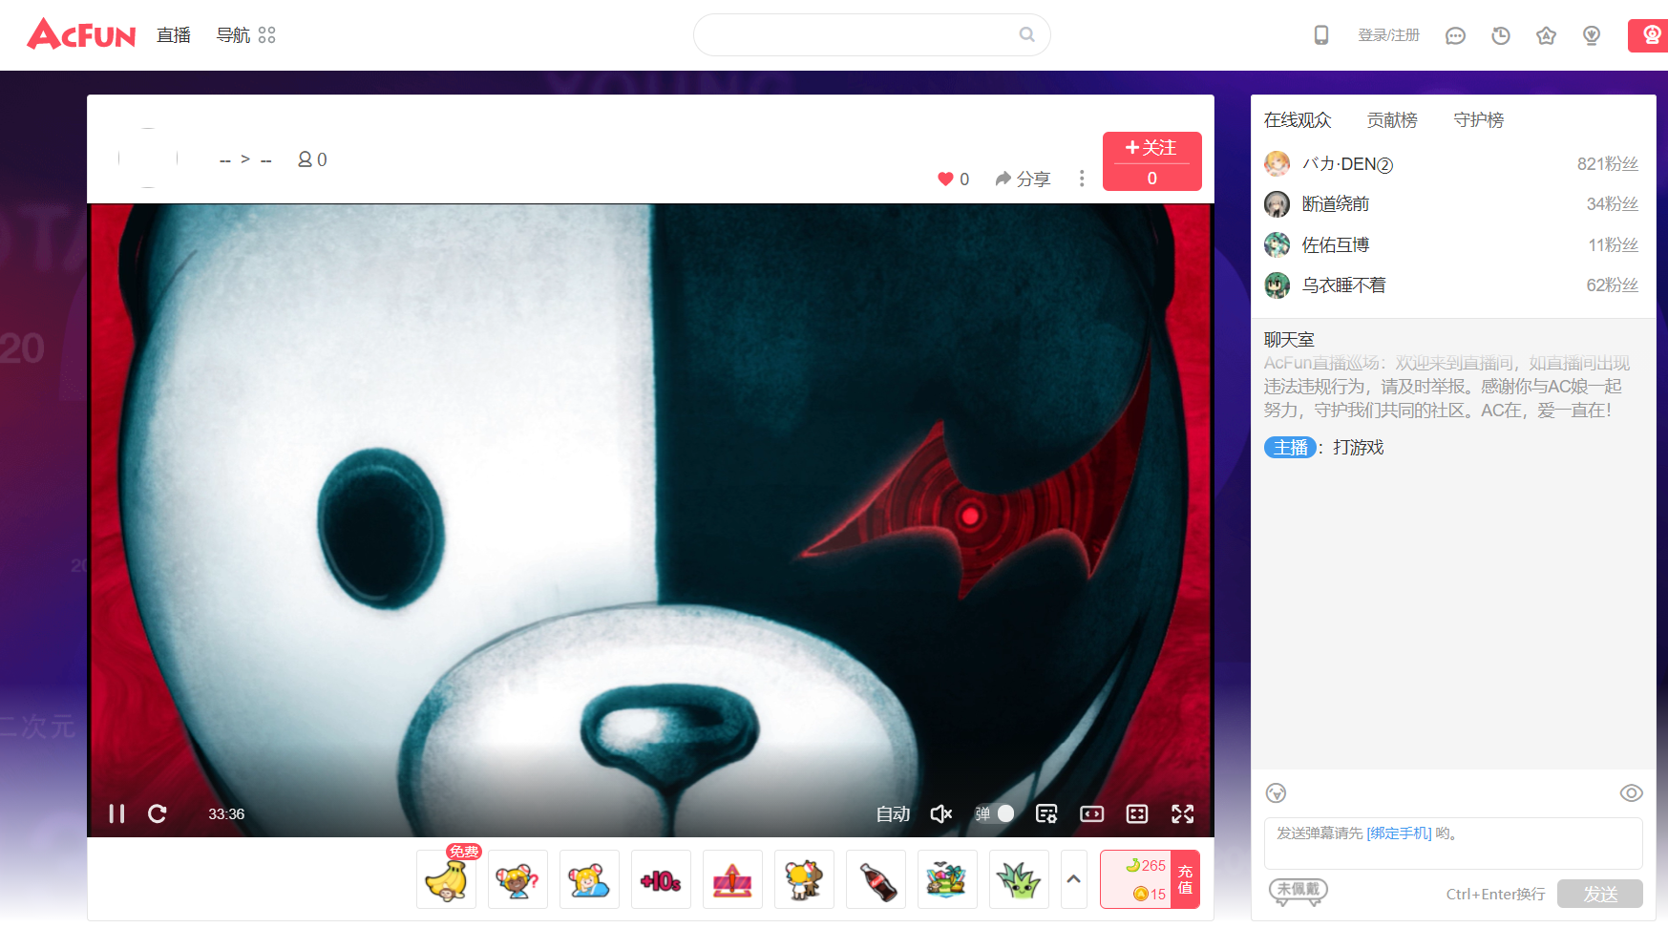Switch to the 守护榜 tab
1668x928 pixels.
pyautogui.click(x=1479, y=120)
